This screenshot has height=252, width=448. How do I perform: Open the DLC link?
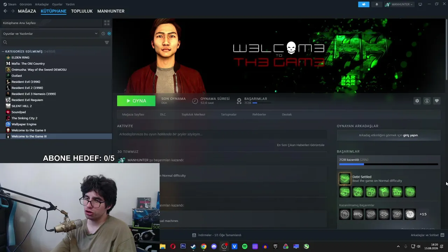tap(163, 114)
